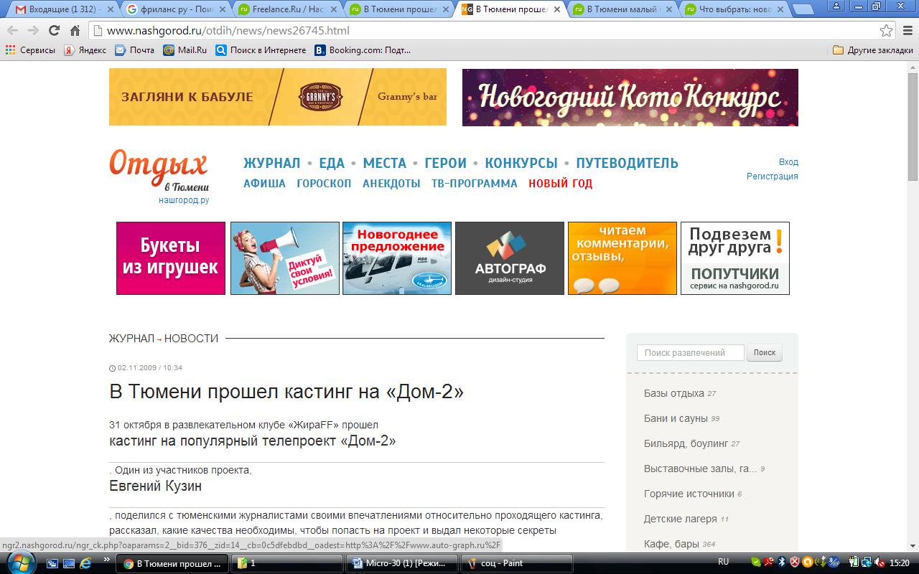Click the RU language indicator in the tray
919x574 pixels.
(x=723, y=562)
